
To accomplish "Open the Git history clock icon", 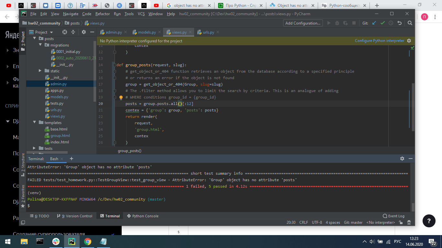I will 391,23.
